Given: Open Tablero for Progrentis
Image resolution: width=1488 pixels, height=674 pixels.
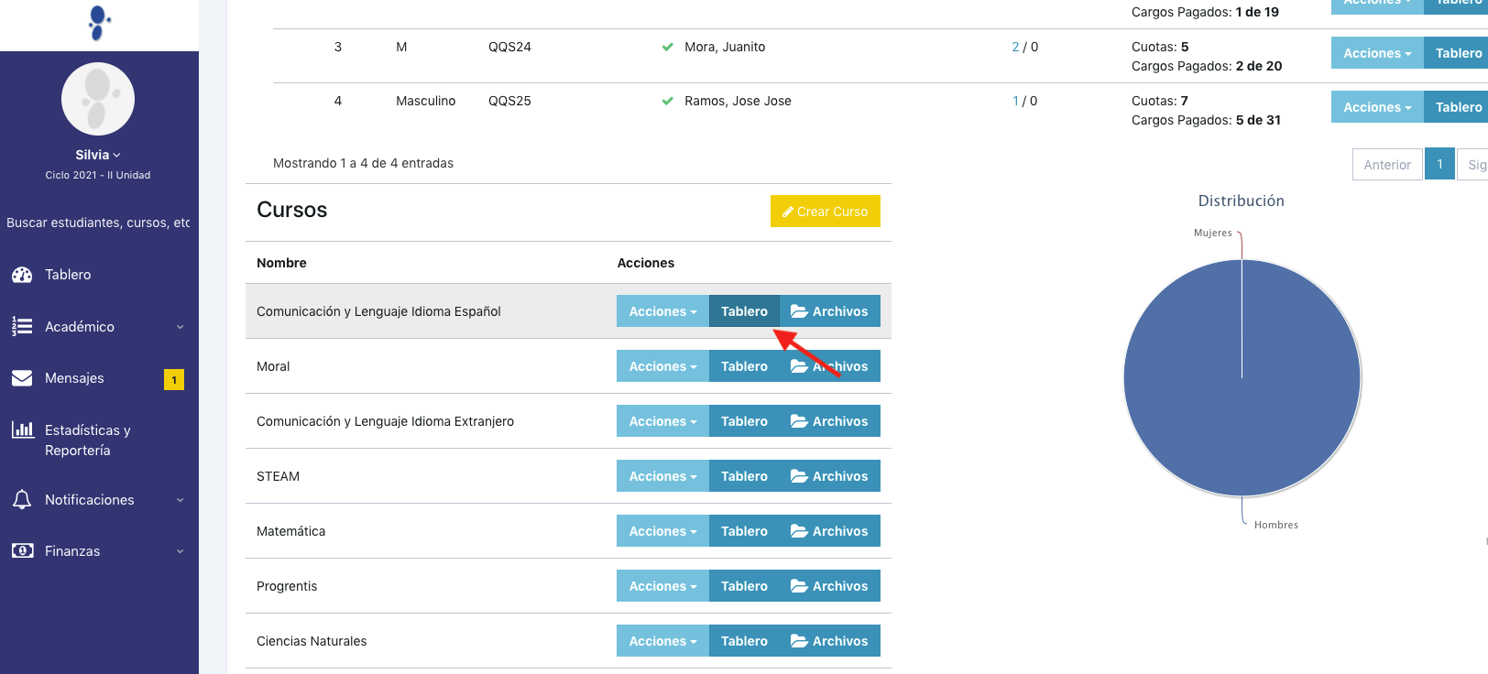Looking at the screenshot, I should [744, 586].
